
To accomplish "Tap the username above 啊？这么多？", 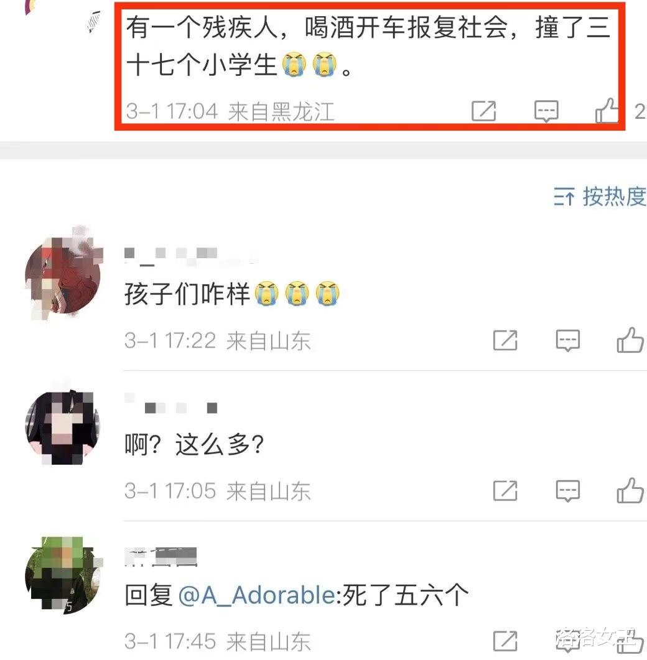I will click(171, 404).
